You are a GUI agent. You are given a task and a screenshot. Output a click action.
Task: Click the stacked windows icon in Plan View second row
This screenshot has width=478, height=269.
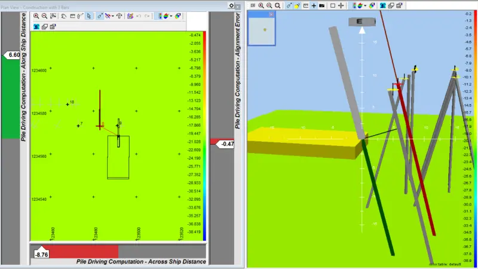tap(44, 27)
